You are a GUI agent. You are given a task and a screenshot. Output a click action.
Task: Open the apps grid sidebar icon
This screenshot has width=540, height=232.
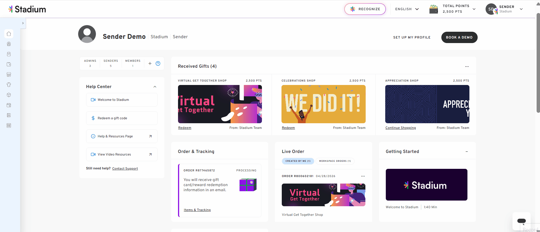tap(9, 125)
